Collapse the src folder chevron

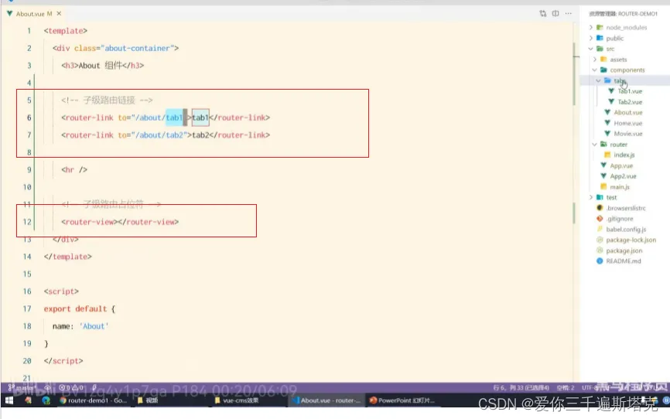pos(591,49)
